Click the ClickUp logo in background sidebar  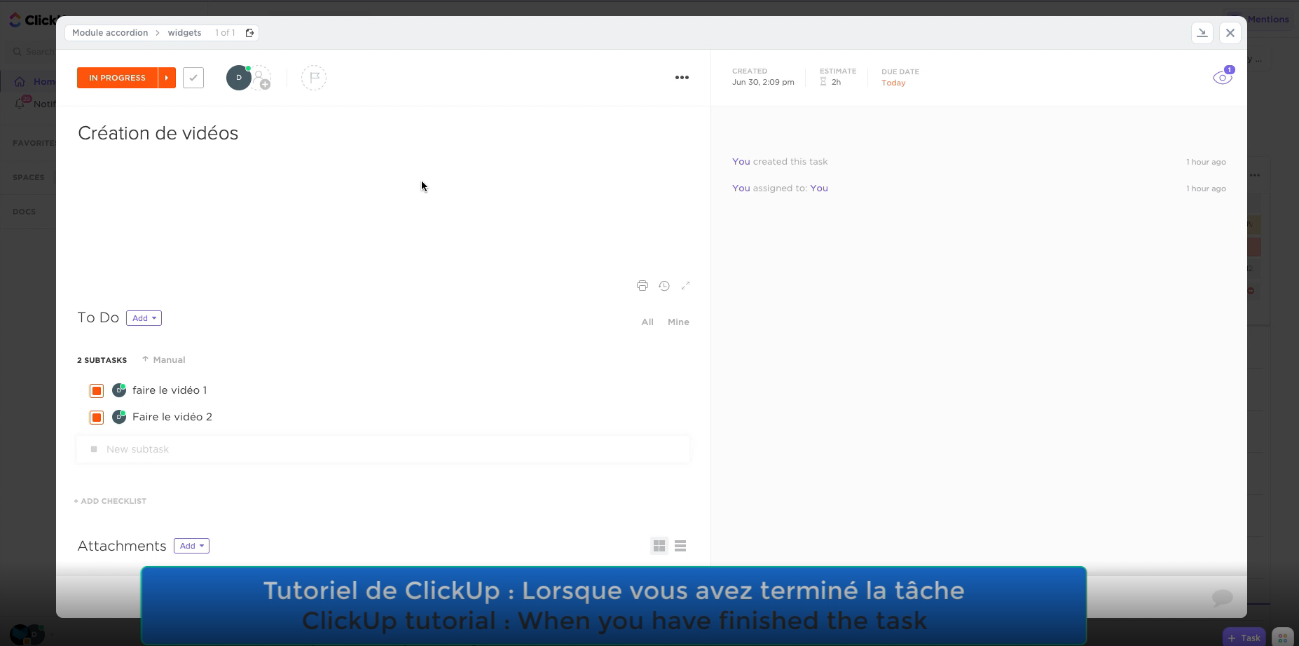click(x=33, y=20)
